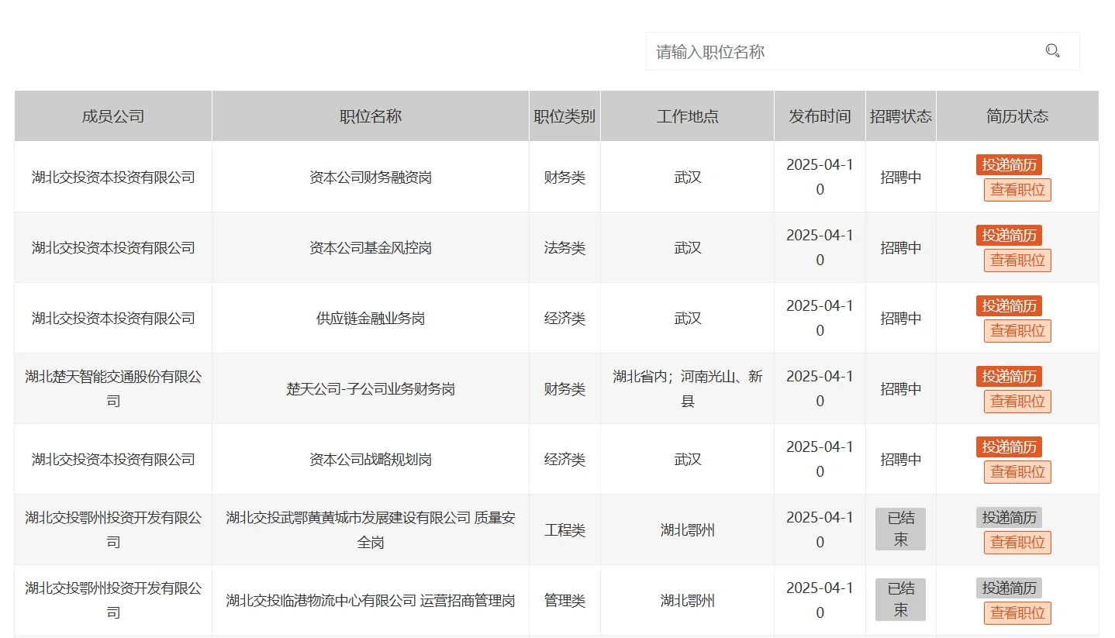View position details for 运营招商管理岗

pos(1017,613)
